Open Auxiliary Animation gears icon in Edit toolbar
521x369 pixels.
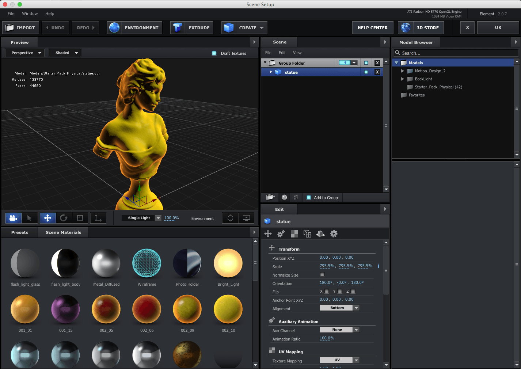click(x=281, y=234)
